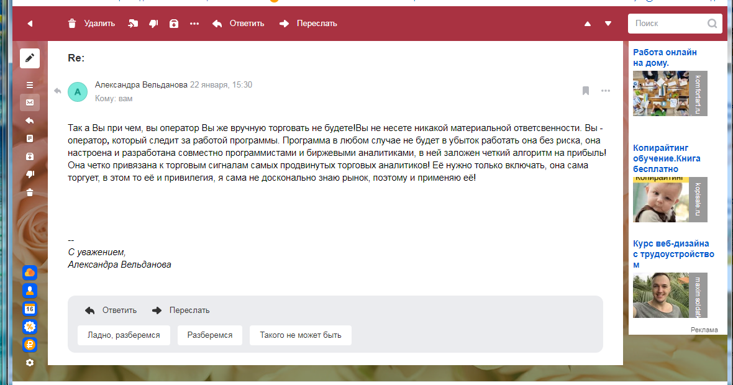The height and width of the screenshot is (385, 733).
Task: Click the move-to-folder icon in top toolbar
Action: (133, 24)
